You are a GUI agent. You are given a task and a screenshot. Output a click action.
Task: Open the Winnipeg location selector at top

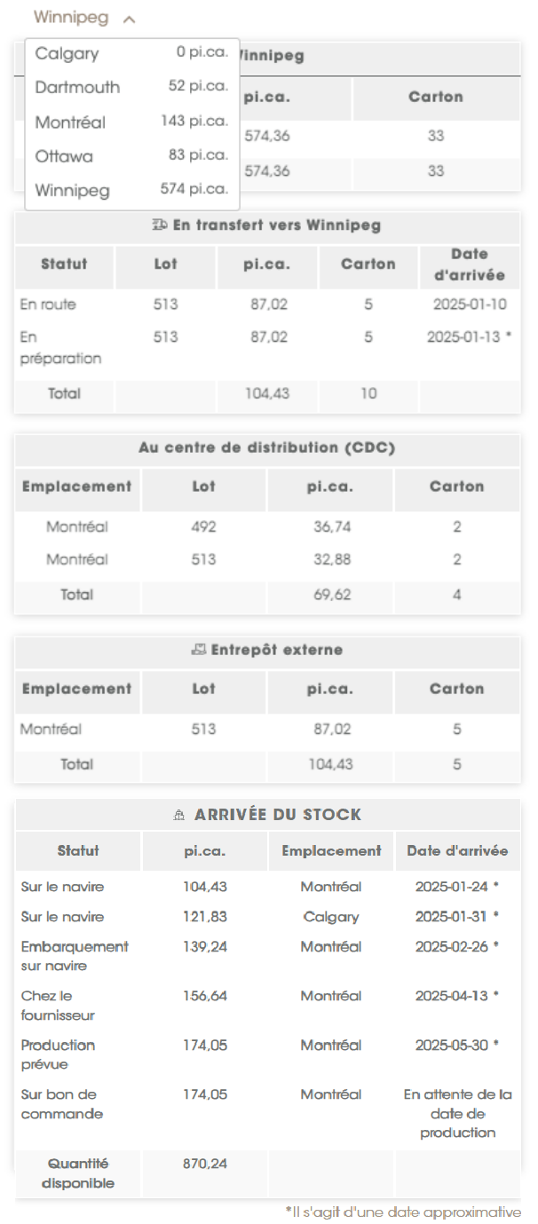click(x=72, y=18)
